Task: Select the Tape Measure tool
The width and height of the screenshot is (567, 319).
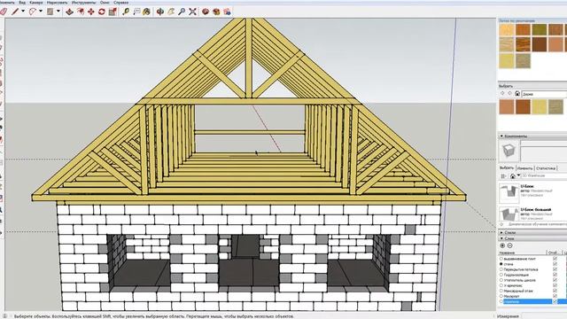Action: coord(126,12)
